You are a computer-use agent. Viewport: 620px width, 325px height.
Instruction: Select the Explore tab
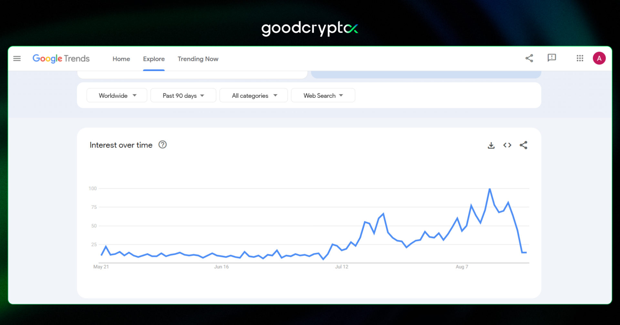pyautogui.click(x=154, y=59)
